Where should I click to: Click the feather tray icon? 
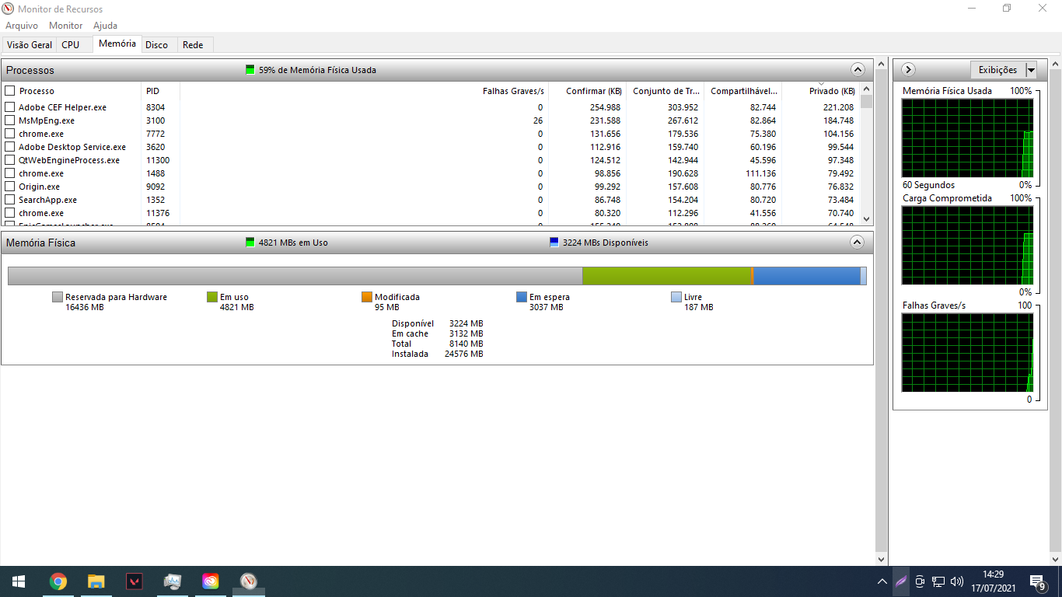click(x=901, y=581)
